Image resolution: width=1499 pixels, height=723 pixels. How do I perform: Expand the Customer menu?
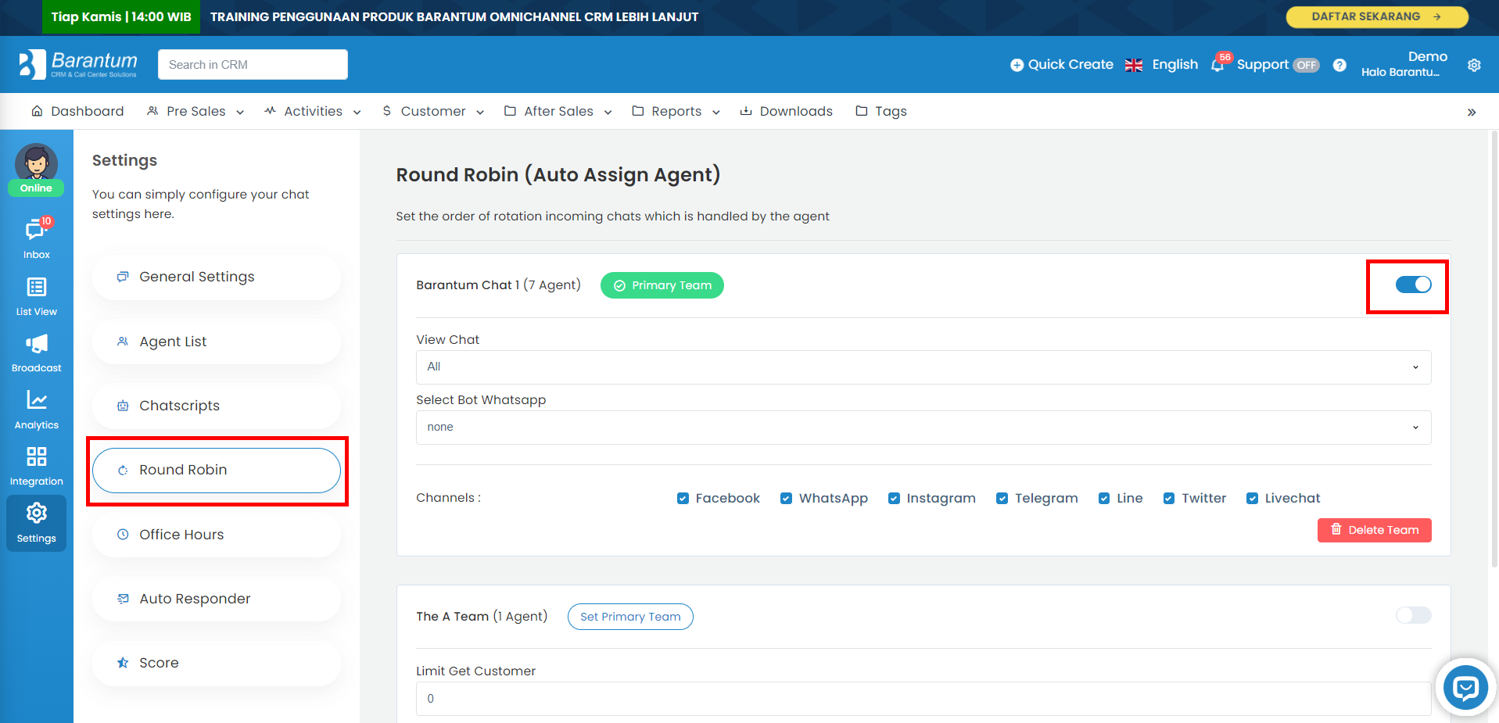tap(433, 111)
